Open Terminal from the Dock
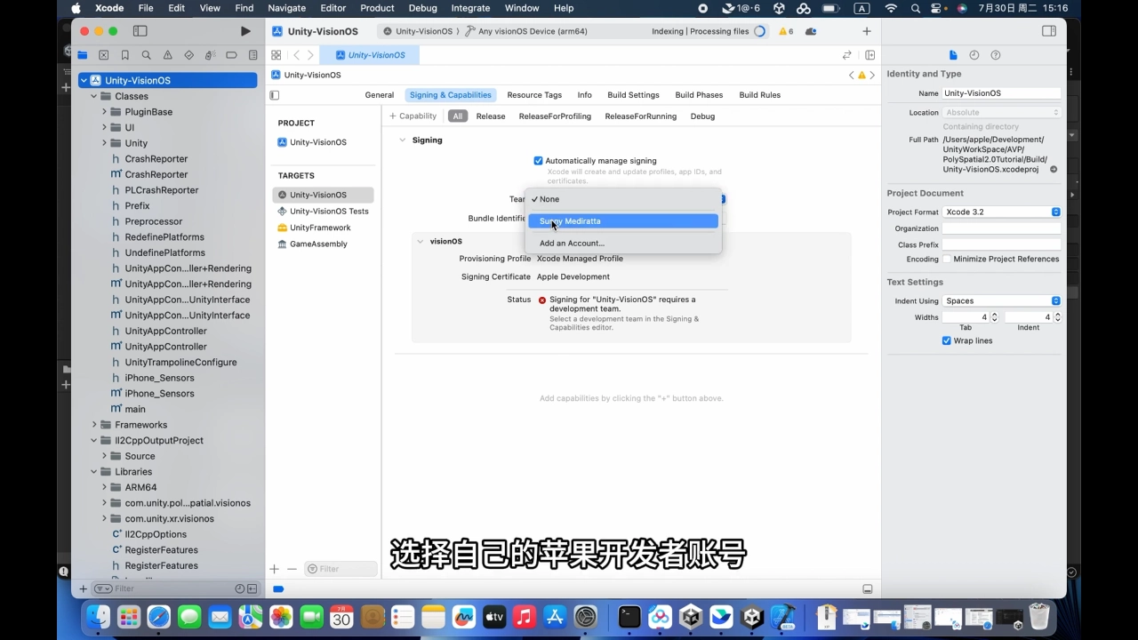Viewport: 1138px width, 640px height. tap(629, 617)
